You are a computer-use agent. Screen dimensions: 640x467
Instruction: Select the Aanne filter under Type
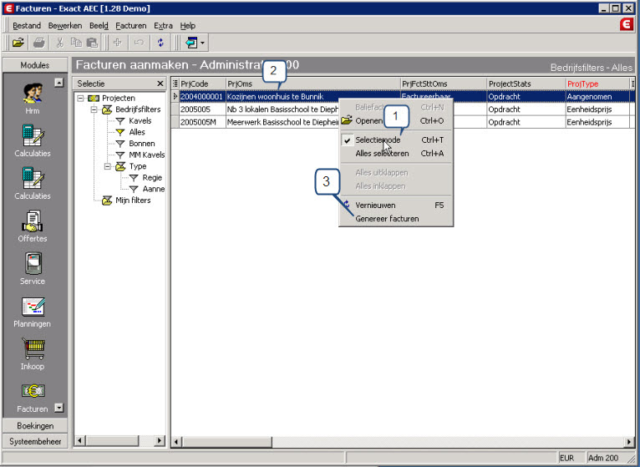(x=154, y=189)
